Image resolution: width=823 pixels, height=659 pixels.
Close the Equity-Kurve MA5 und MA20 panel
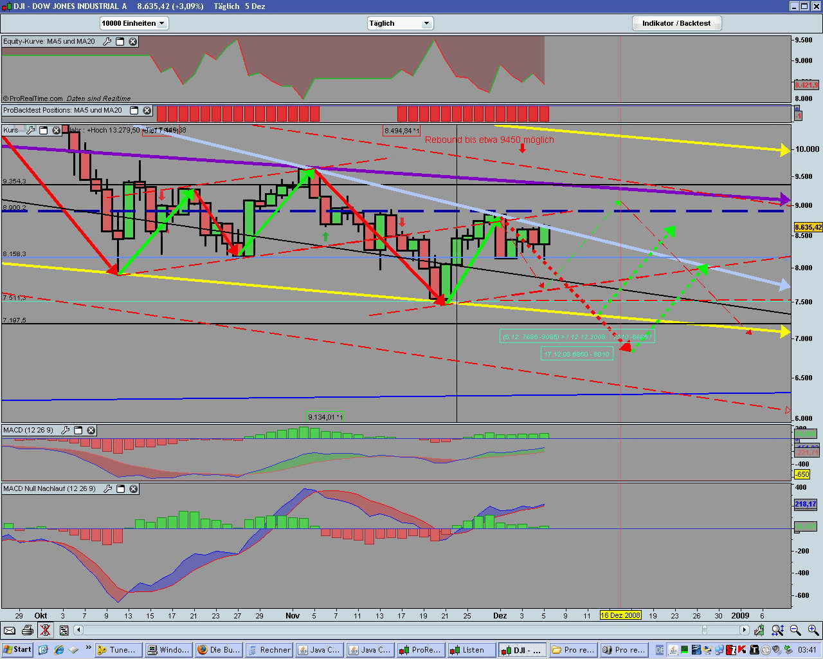tap(133, 41)
